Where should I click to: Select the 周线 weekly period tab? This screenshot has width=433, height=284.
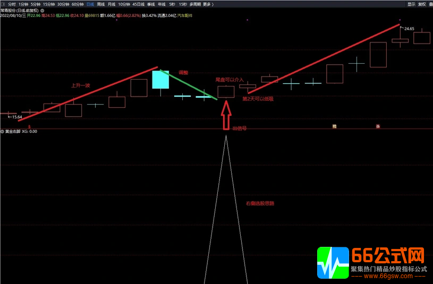(101, 4)
